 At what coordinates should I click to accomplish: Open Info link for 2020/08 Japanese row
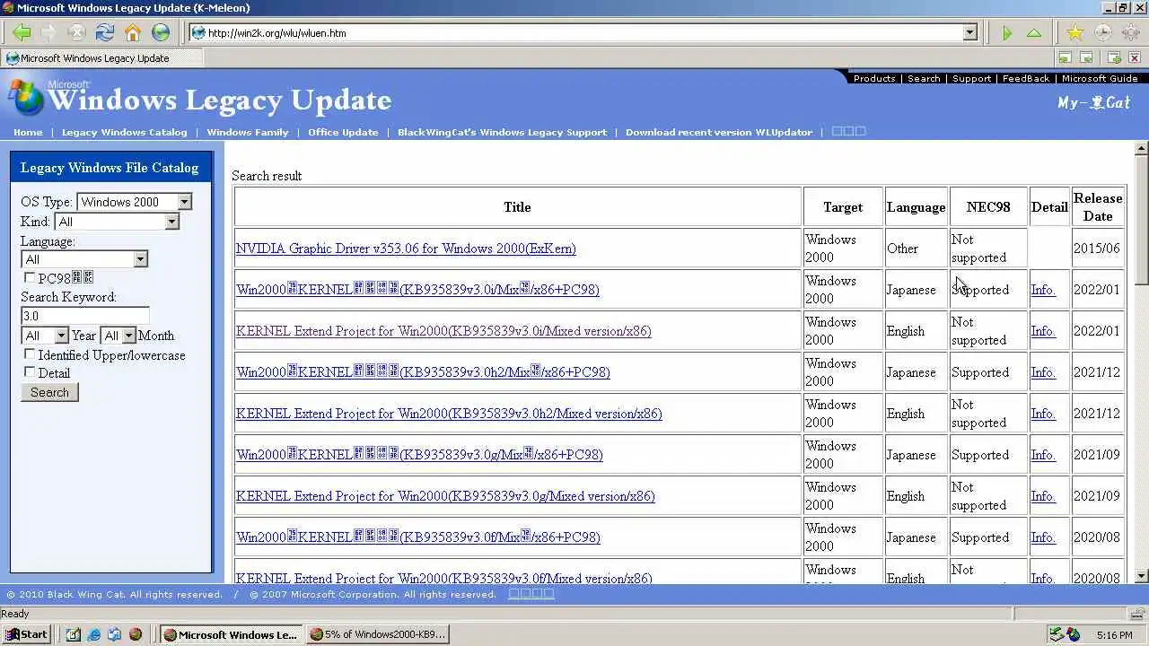[x=1043, y=537]
